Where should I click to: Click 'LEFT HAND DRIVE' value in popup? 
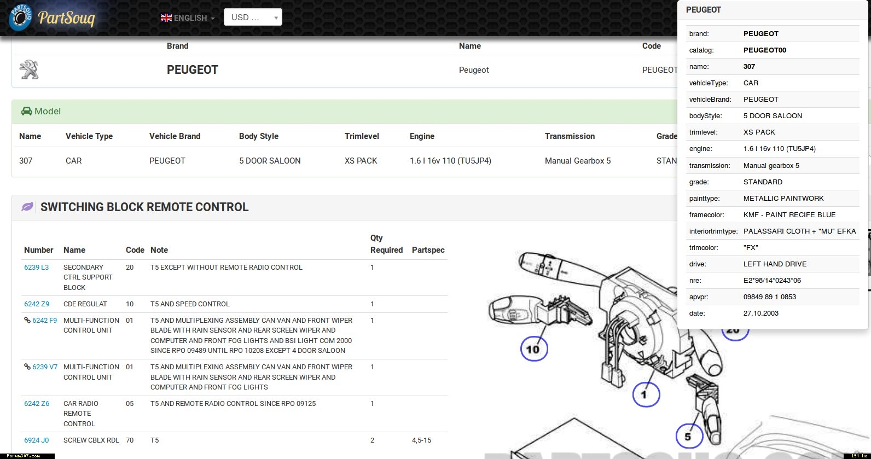775,264
